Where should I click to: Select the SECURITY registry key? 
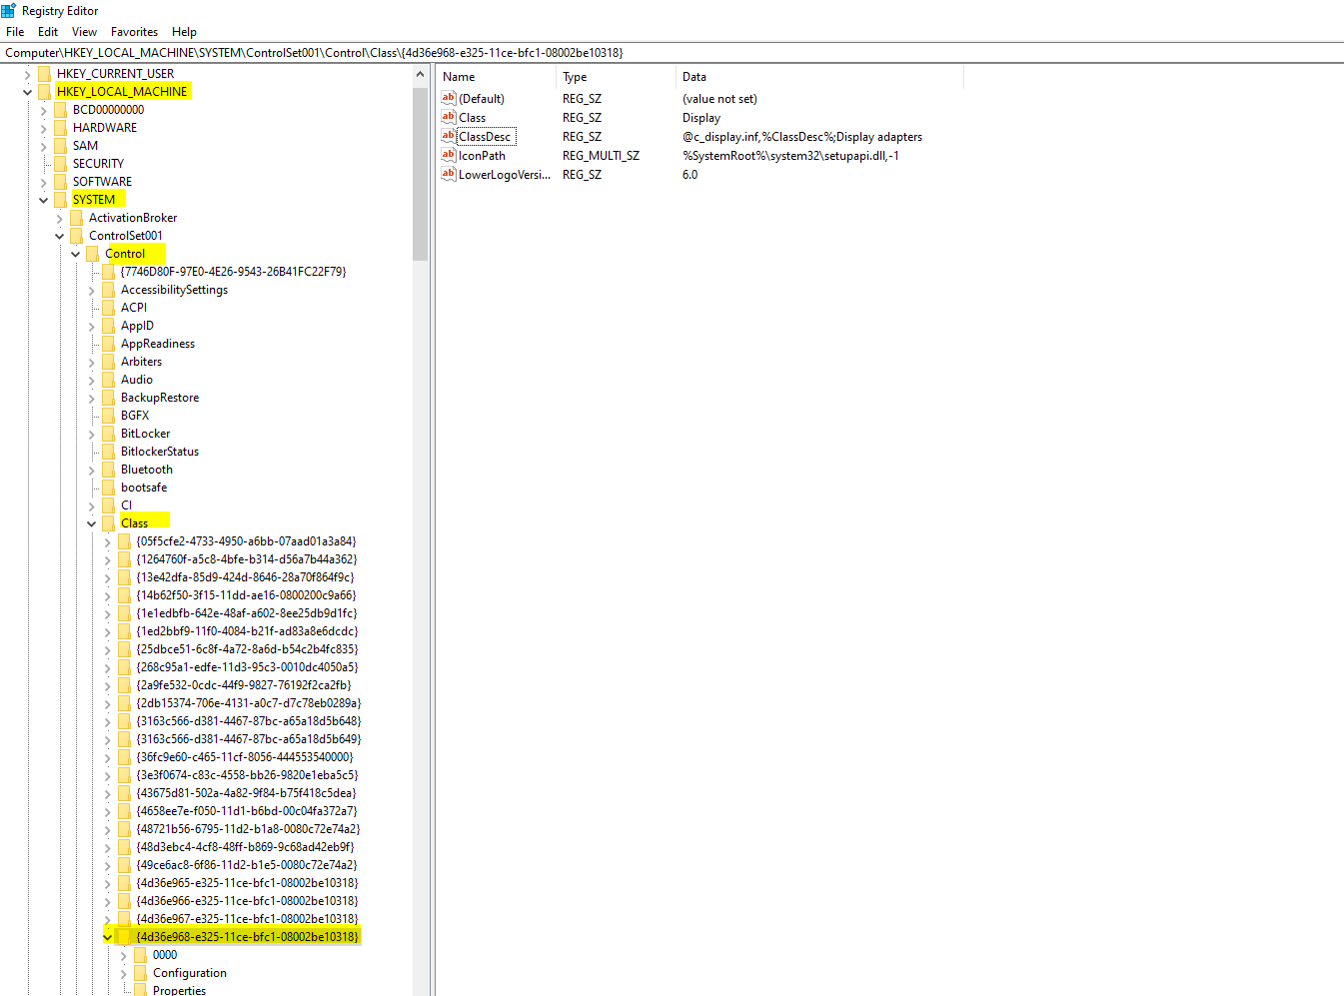tap(99, 163)
